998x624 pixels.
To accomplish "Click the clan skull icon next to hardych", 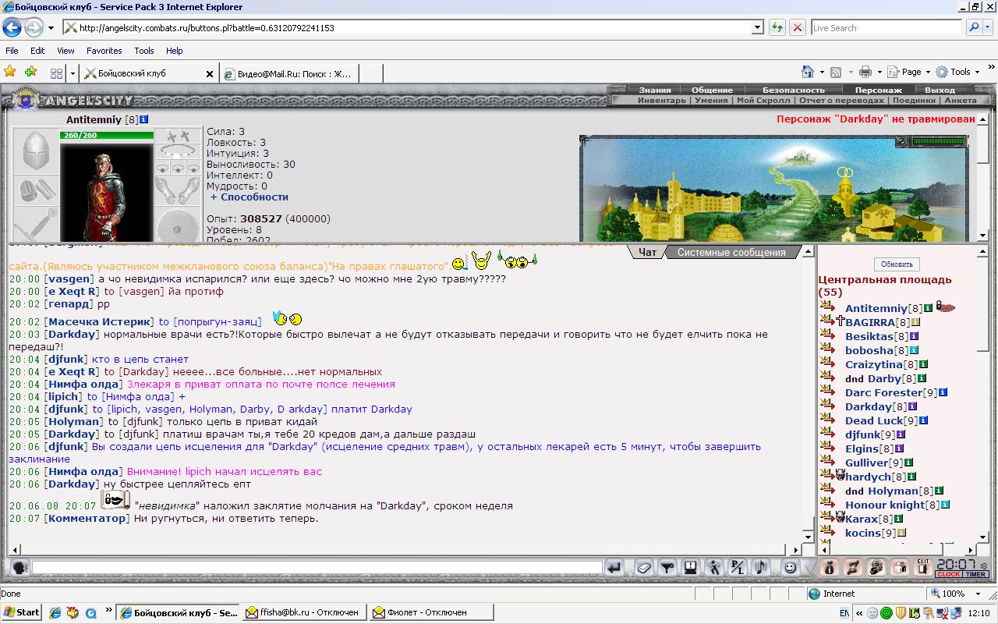I will [x=841, y=474].
